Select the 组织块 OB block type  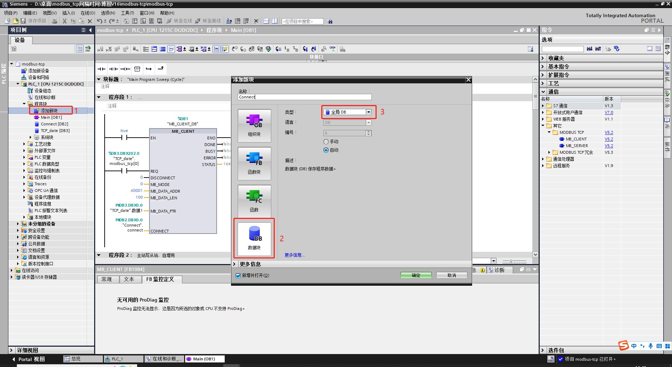[254, 126]
